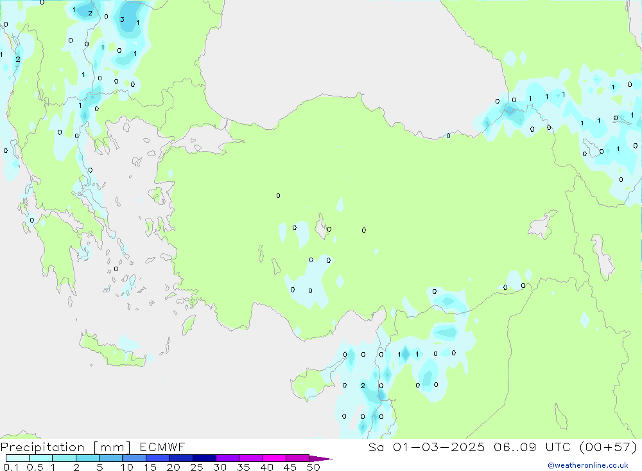Click the 45–50 mm legend color swatch

pos(297,458)
